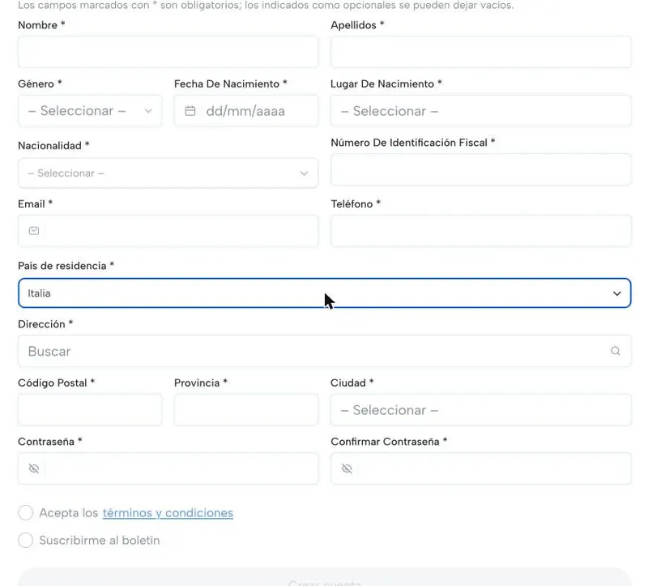Click the Dirección search box
This screenshot has height=586, width=648.
tap(325, 351)
